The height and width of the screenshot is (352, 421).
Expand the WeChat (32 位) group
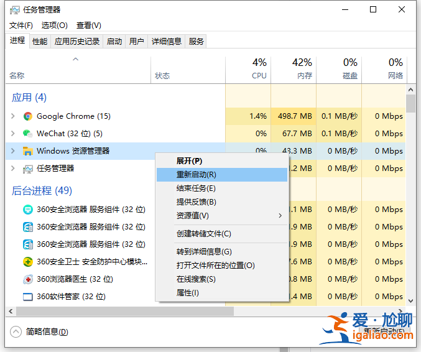point(12,133)
